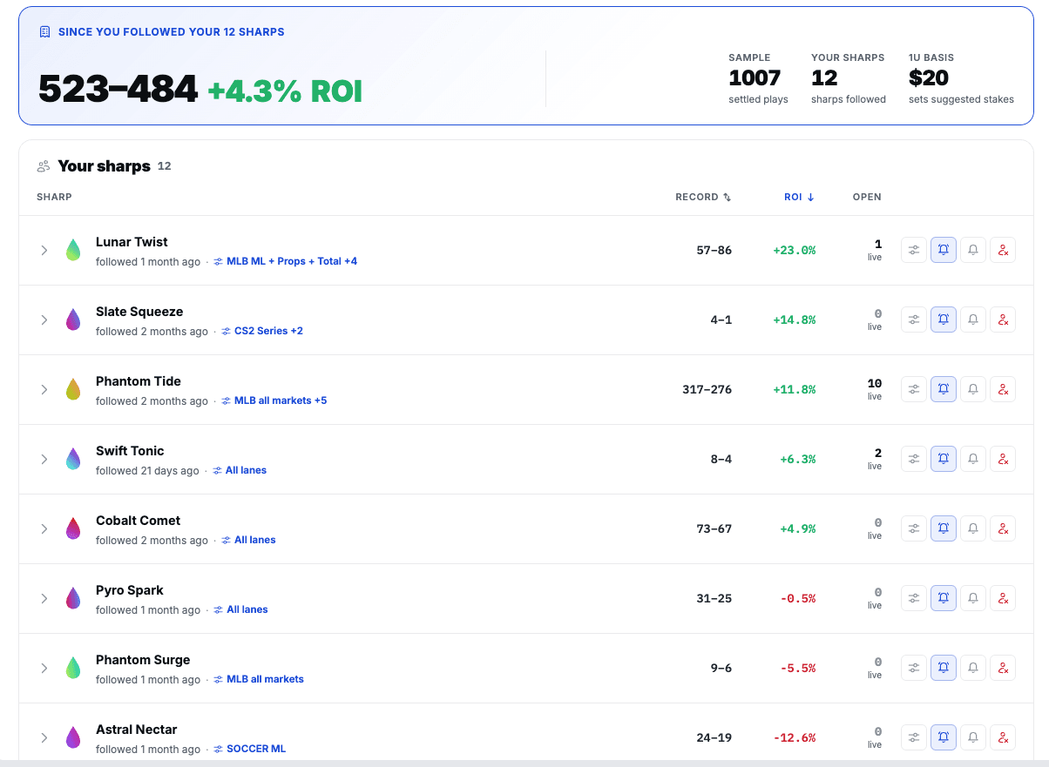Toggle the blue ringing alert for Swift Tonic

944,459
